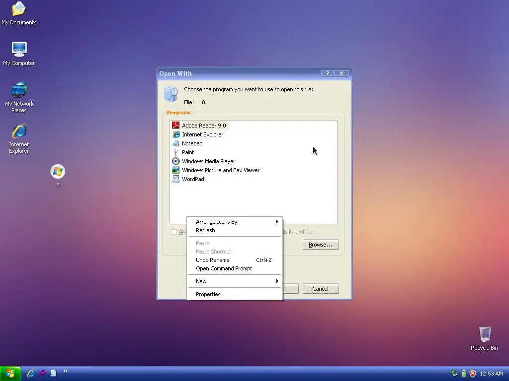This screenshot has height=381, width=509.
Task: Expand the New submenu arrow
Action: click(x=277, y=281)
